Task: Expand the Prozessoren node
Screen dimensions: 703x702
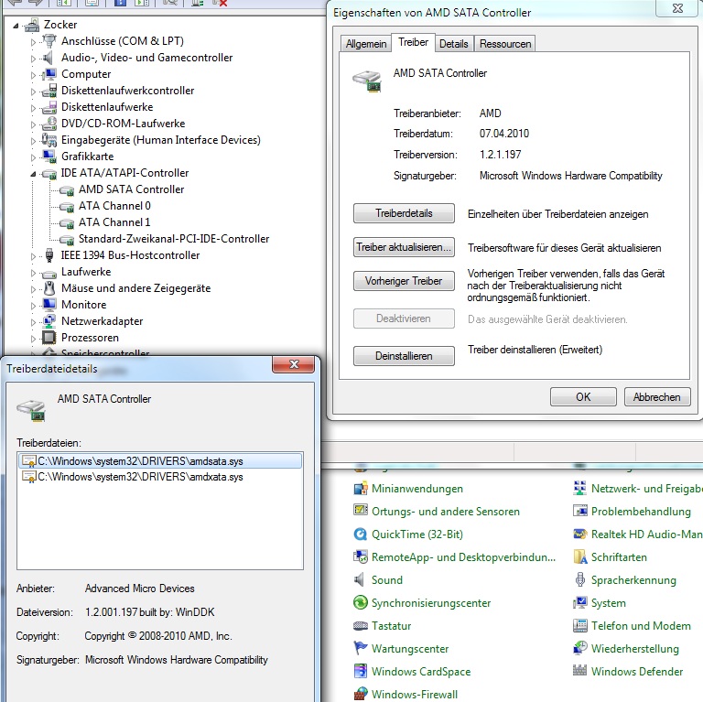Action: click(x=33, y=339)
